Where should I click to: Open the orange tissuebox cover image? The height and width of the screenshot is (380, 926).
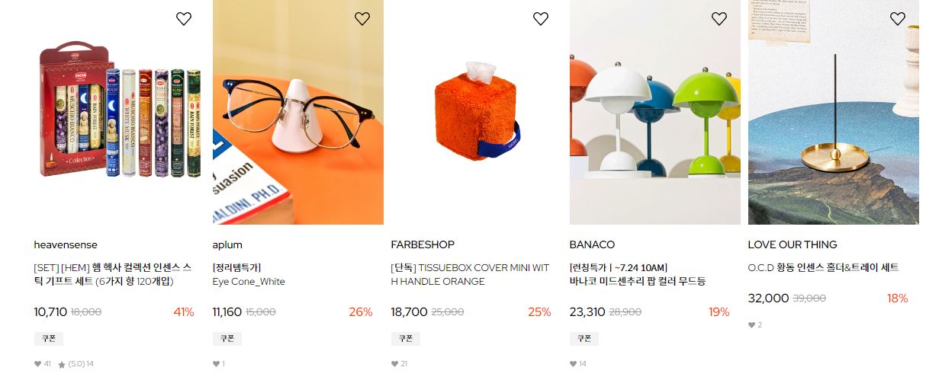click(x=477, y=112)
